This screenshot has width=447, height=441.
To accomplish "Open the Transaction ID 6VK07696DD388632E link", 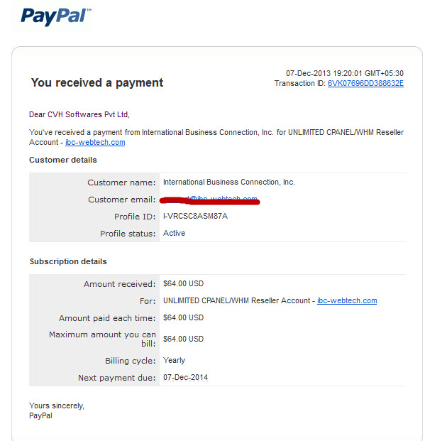I will pos(365,83).
